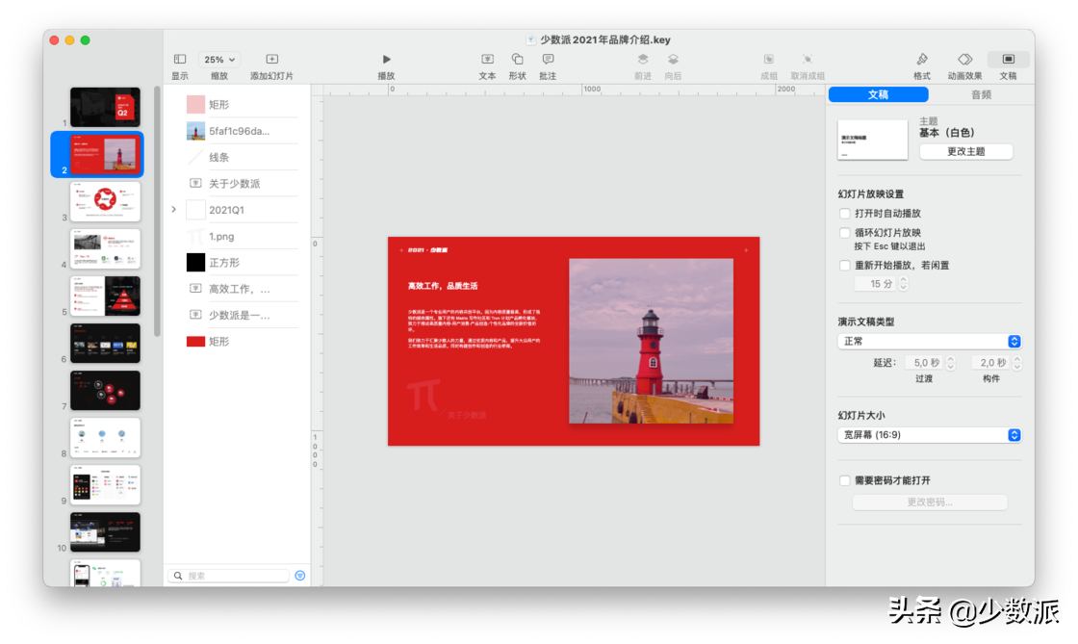Click the 取消成组 ungroup icon
Viewport: 1078px width, 644px height.
808,59
